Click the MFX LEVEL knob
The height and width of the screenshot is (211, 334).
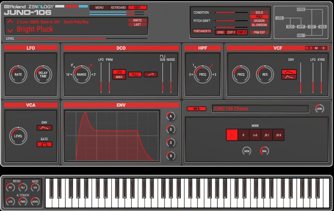pos(319,109)
